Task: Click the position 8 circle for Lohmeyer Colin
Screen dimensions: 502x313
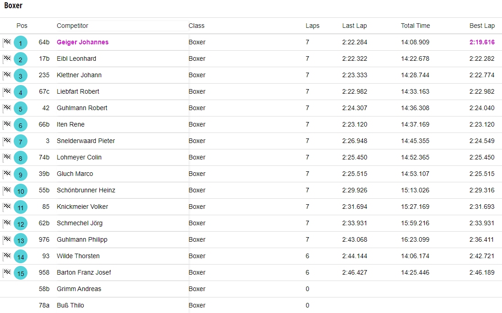Action: click(21, 158)
